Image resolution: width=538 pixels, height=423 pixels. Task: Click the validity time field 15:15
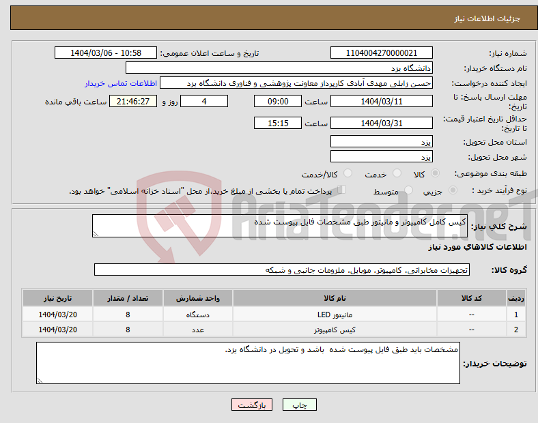coord(278,123)
